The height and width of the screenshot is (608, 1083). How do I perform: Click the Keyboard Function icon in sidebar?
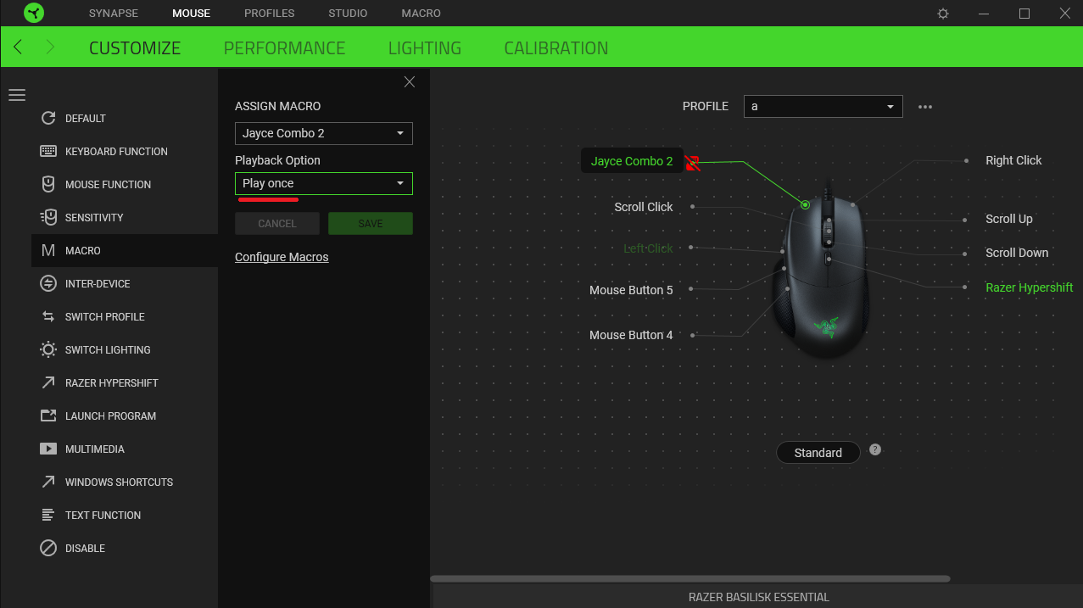pos(48,151)
